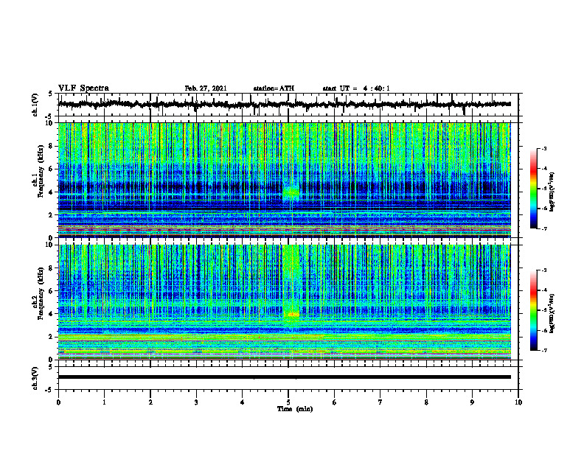This screenshot has width=584, height=451.
Task: Click the ch.1 Frequency (kHz) axis label
Action: 38,171
